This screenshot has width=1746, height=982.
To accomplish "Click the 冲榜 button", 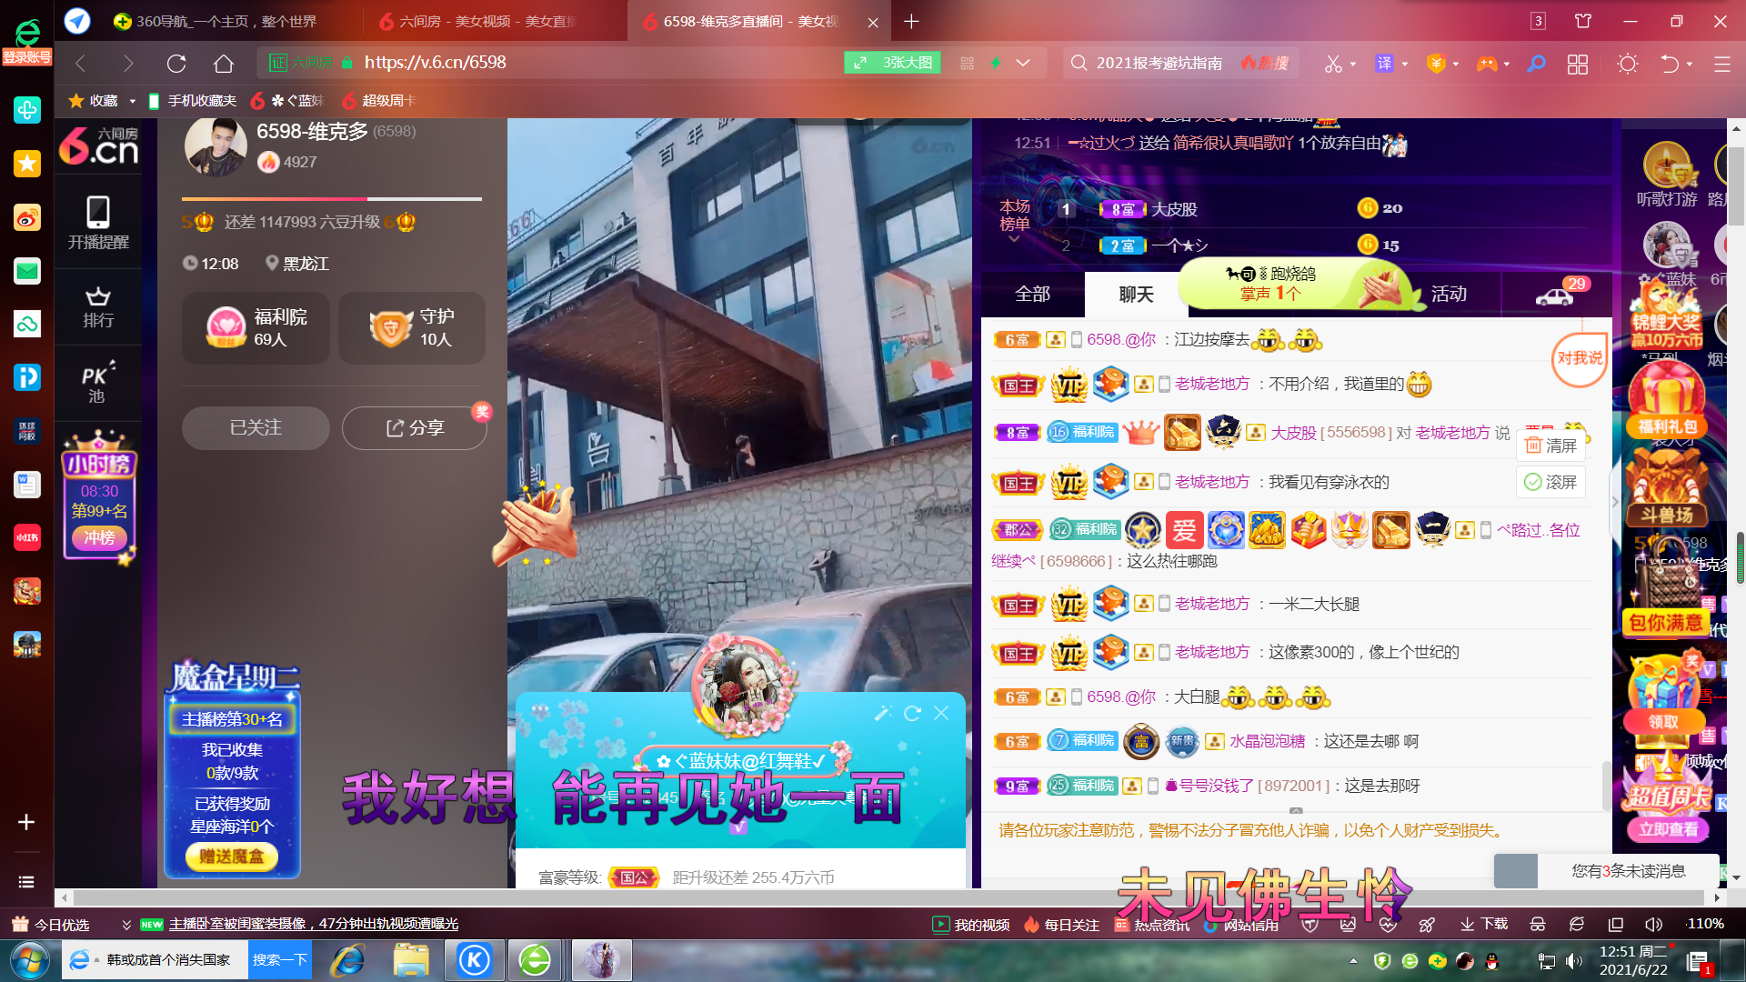I will [x=99, y=537].
